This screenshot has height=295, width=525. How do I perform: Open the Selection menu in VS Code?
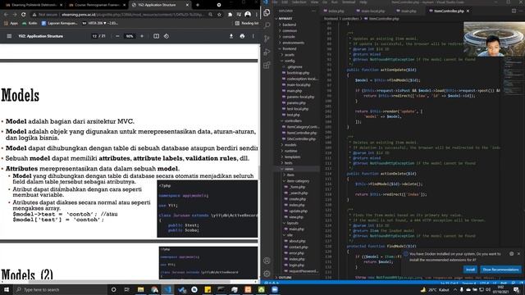299,2
